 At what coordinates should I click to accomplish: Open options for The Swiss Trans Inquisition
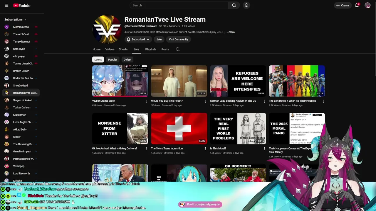206,149
